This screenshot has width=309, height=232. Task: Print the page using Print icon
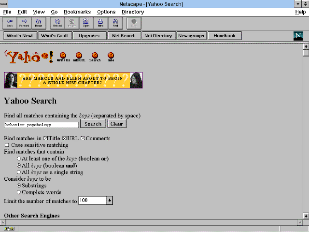pyautogui.click(x=101, y=23)
